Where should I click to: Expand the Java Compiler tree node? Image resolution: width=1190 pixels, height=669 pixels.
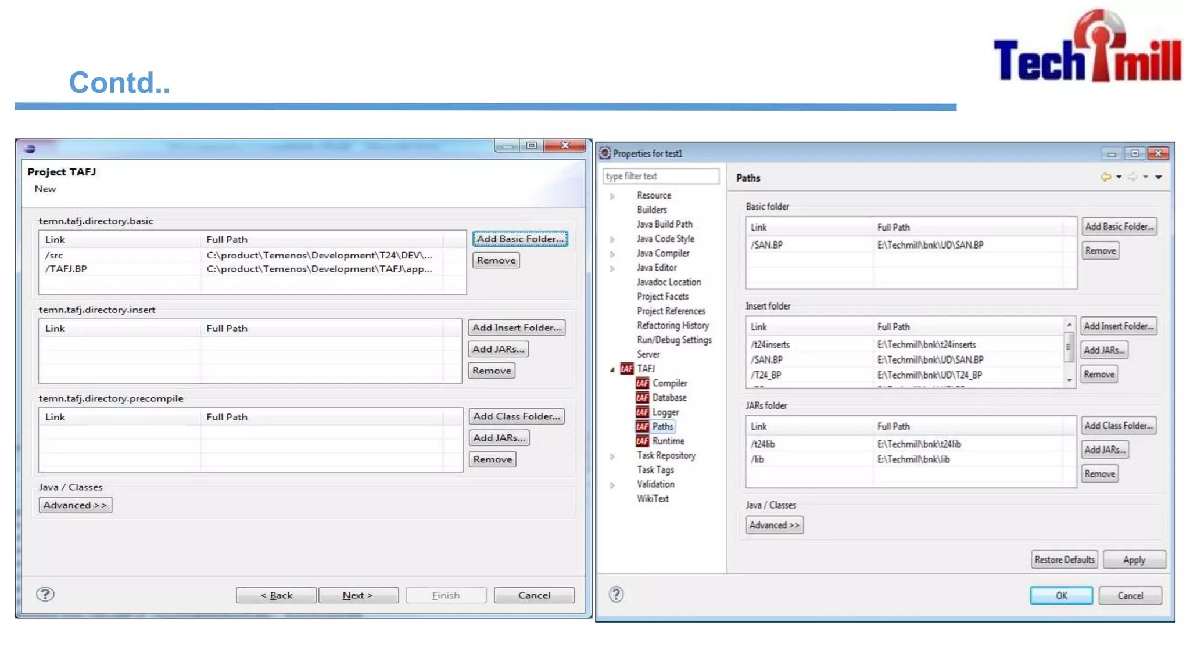click(612, 254)
